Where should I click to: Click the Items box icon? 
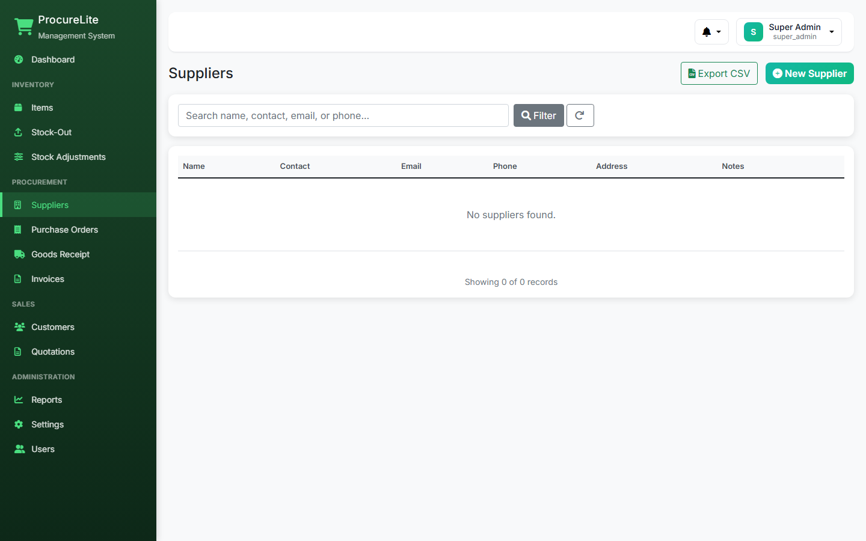tap(19, 108)
